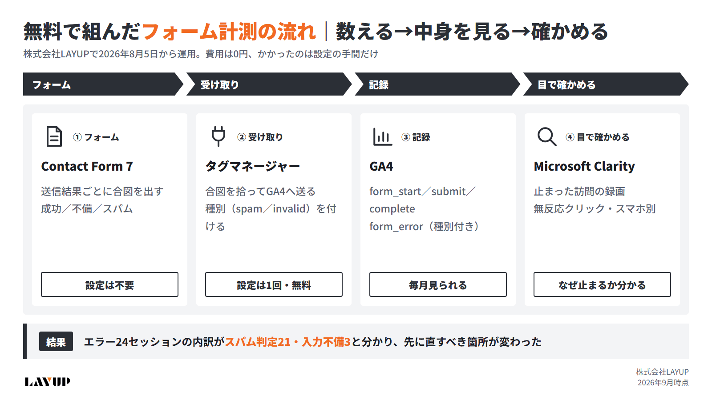Click the text 送信結果ごとに合図を出す
Viewport: 712px width, 400px height.
(x=102, y=191)
